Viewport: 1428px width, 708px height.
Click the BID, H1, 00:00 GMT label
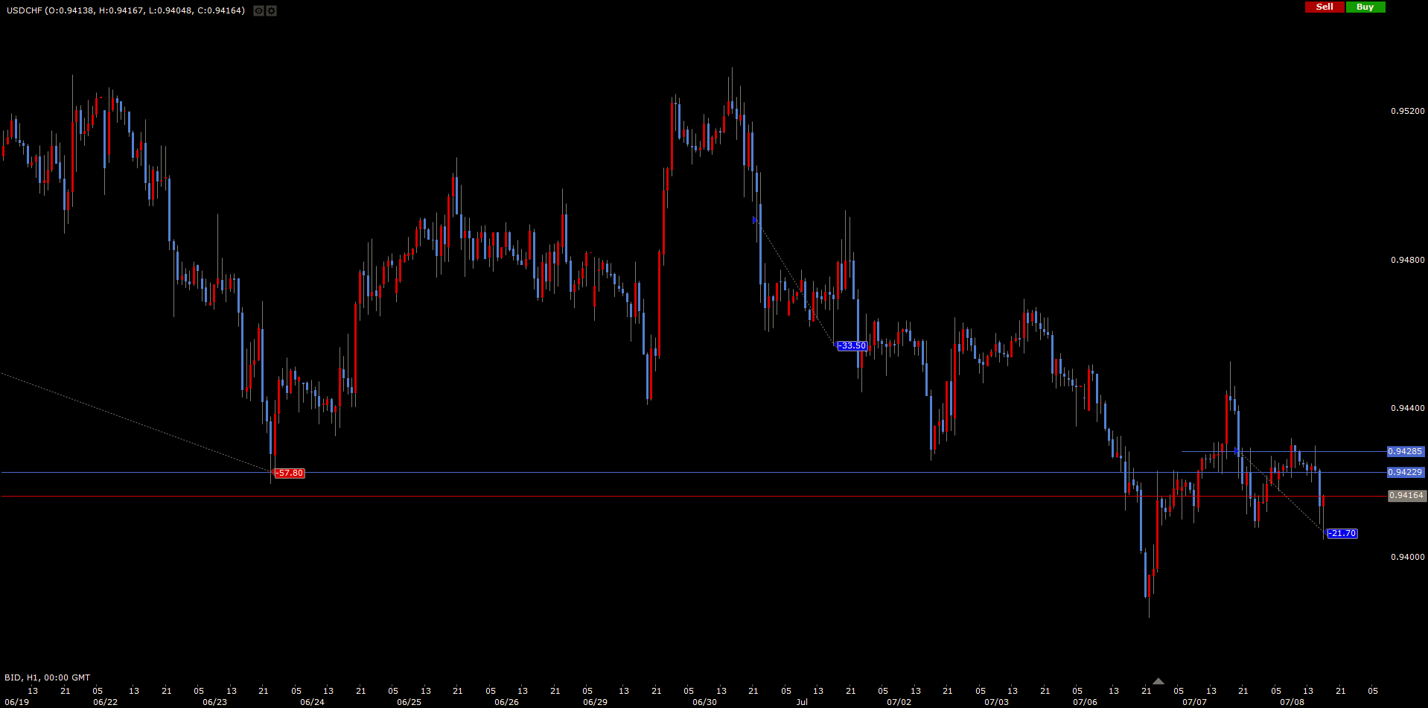[x=47, y=677]
